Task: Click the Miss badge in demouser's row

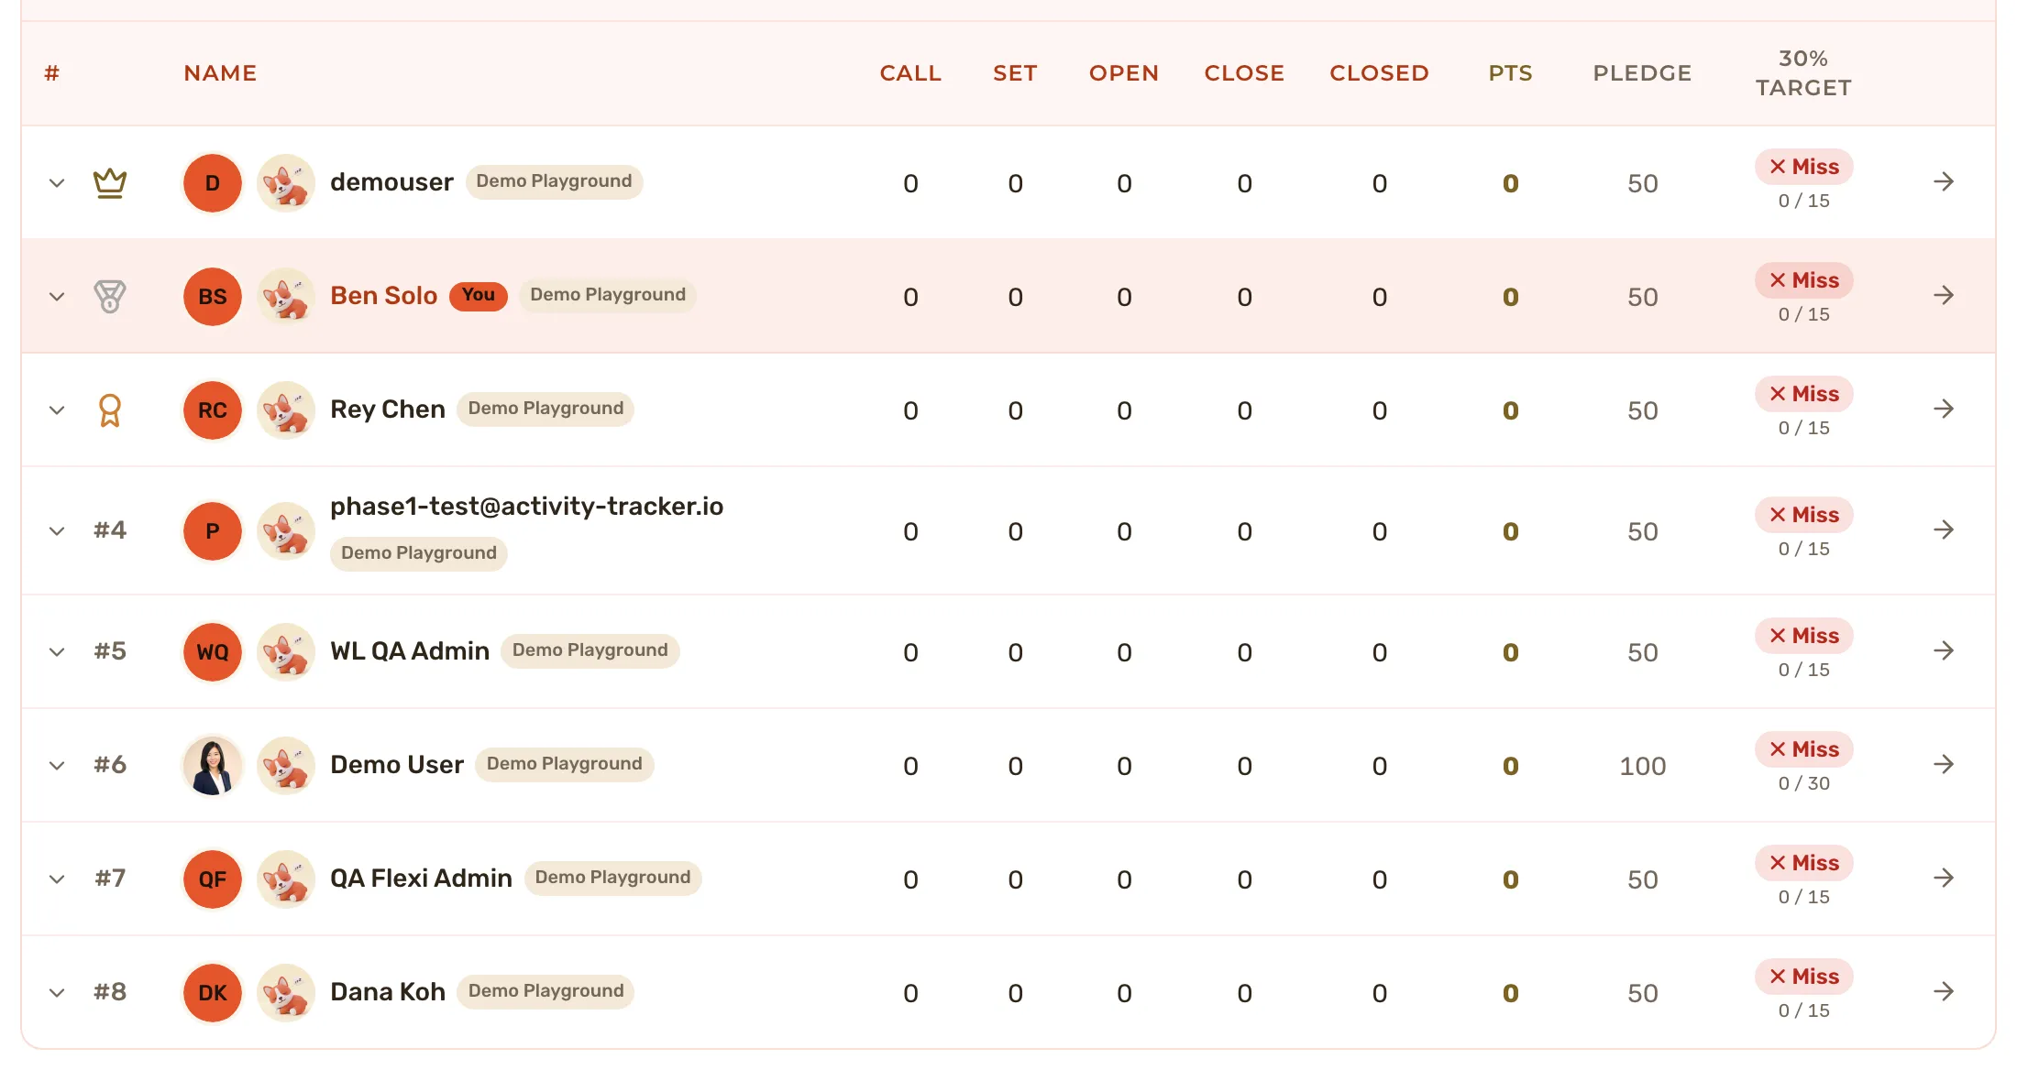Action: pyautogui.click(x=1804, y=167)
